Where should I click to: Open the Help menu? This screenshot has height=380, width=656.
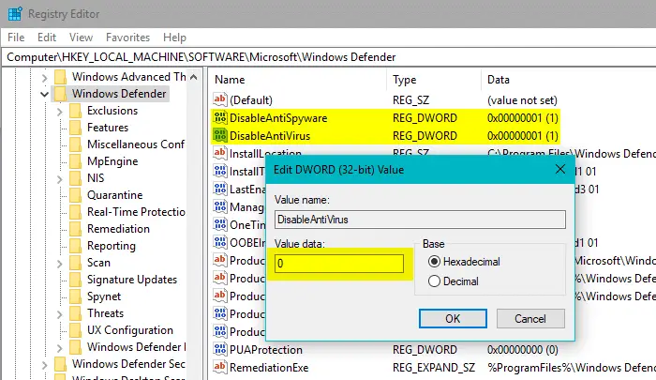(174, 38)
